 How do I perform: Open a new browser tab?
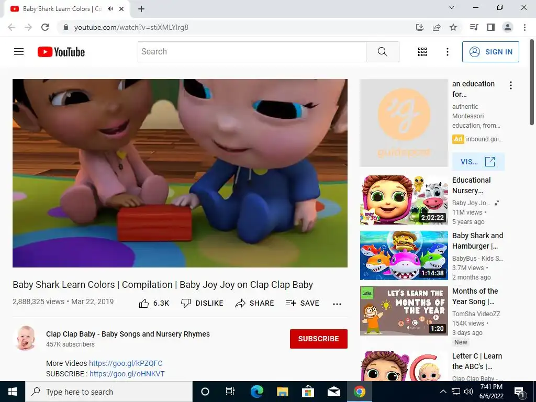coord(141,9)
